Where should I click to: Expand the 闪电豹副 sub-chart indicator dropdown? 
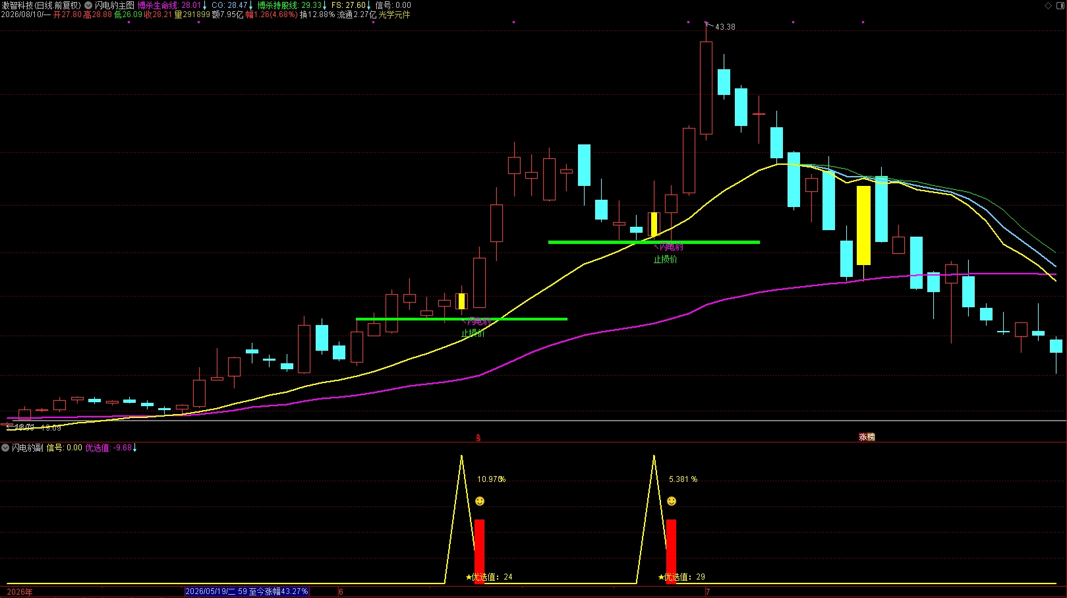[5, 448]
